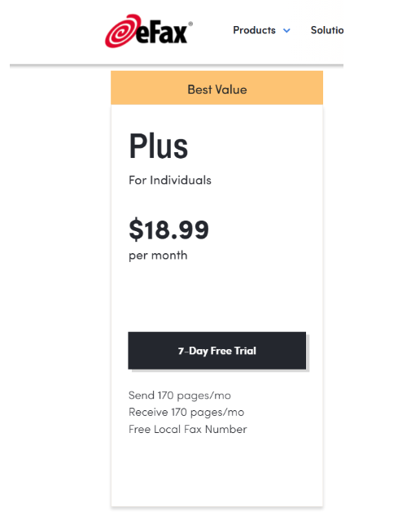Screen dimensions: 398x516
Task: Click the red swirl eFax logo icon
Action: (122, 31)
